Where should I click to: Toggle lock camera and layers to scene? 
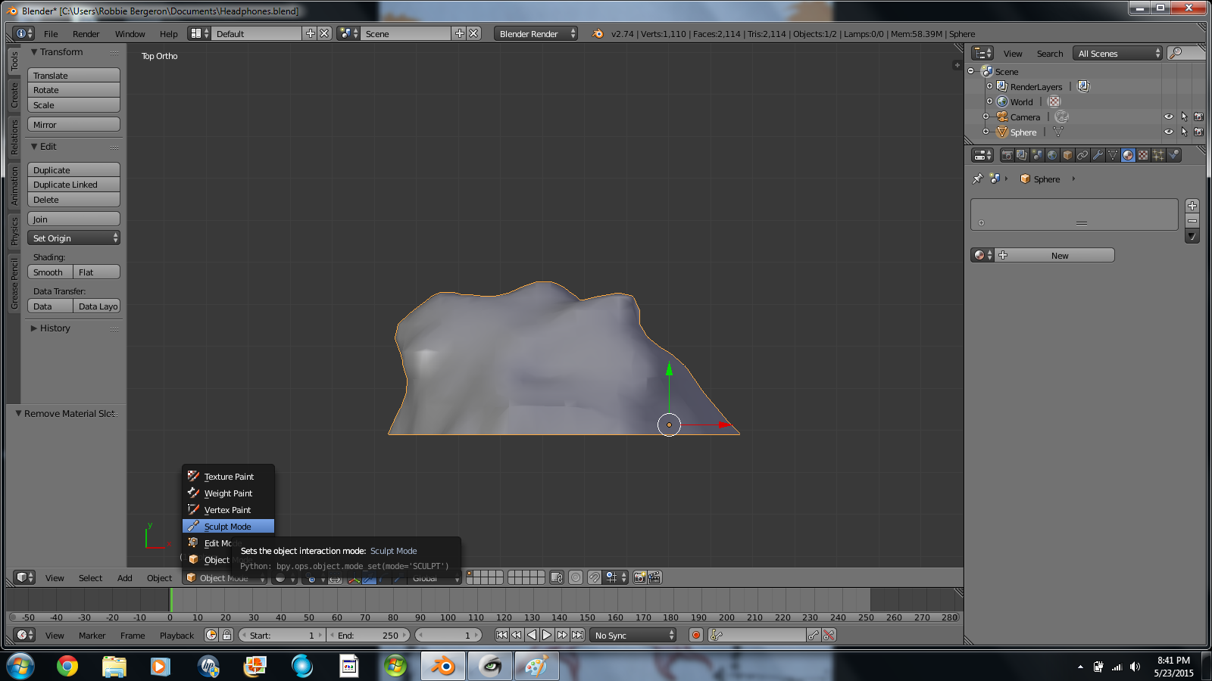tap(557, 577)
